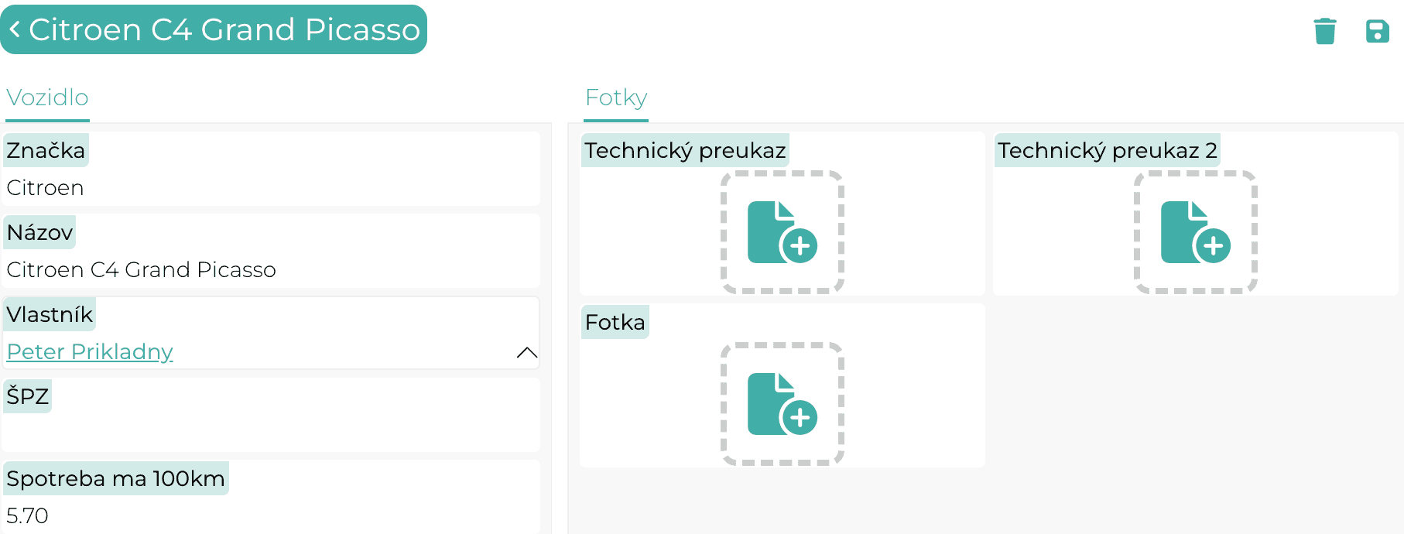Click back arrow beside Citroen C4 Grand Picasso
The image size is (1404, 534).
(15, 29)
